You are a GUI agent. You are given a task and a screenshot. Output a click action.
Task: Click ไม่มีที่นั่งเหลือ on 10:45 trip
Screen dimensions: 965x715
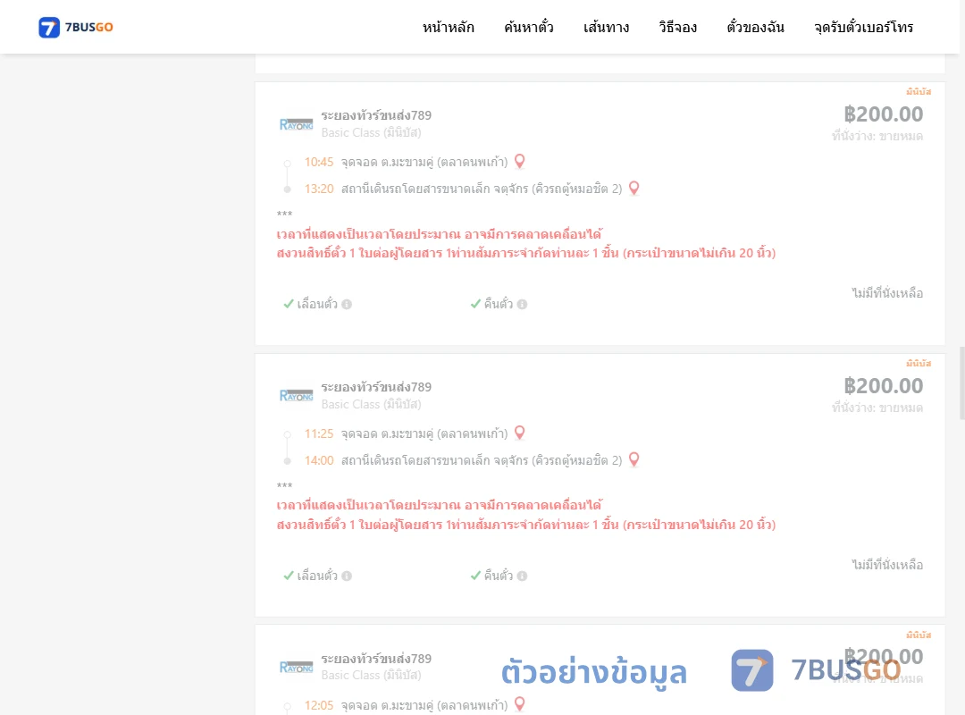click(887, 293)
